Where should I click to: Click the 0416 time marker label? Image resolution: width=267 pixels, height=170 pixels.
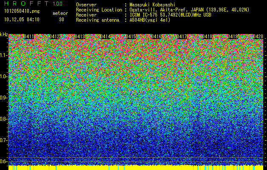tap(156, 37)
